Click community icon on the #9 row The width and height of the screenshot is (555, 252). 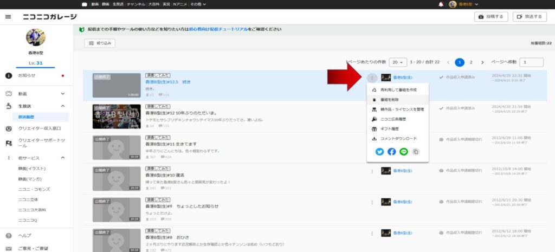(x=386, y=202)
